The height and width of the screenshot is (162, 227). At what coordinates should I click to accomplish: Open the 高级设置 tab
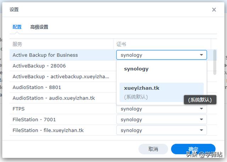click(x=39, y=27)
